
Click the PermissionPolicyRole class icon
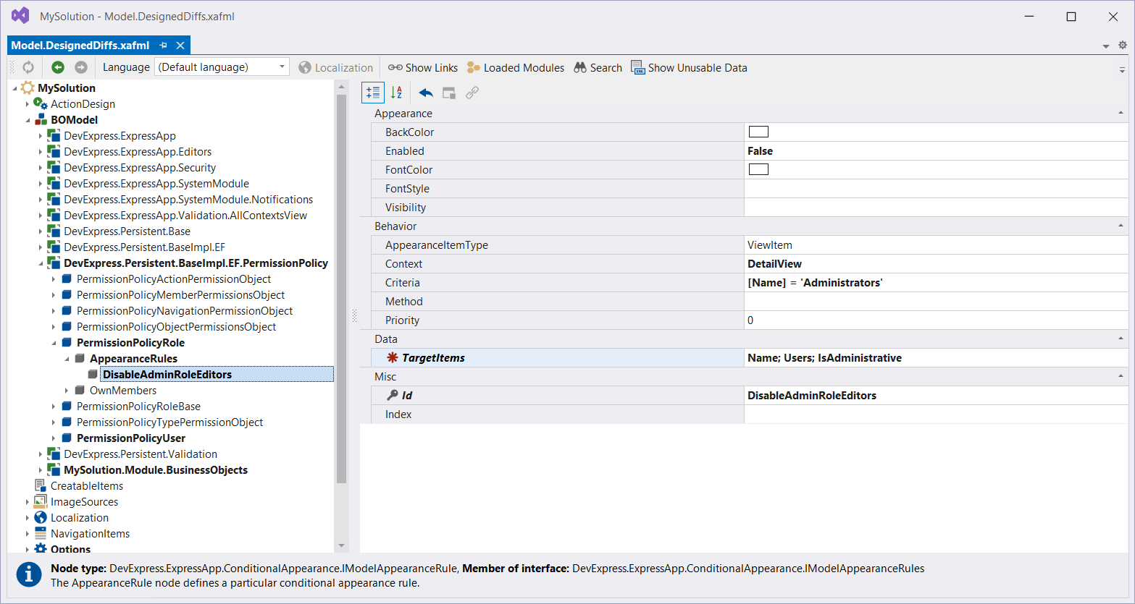point(67,342)
